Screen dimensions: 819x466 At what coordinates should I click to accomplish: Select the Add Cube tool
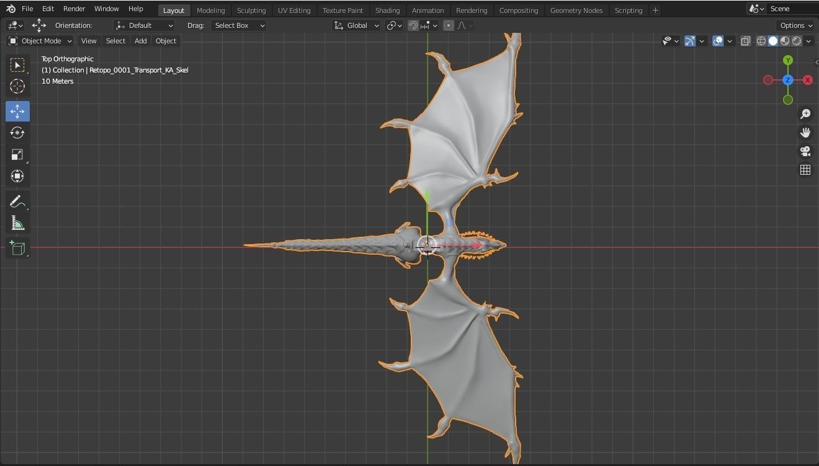click(17, 248)
